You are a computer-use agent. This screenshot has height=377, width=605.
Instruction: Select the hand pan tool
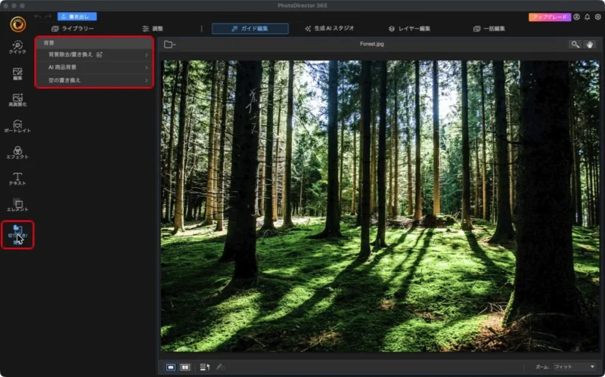(x=590, y=45)
